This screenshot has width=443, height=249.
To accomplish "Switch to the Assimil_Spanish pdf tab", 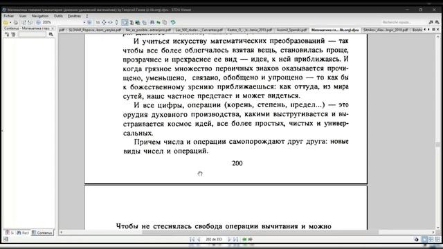I will point(291,30).
